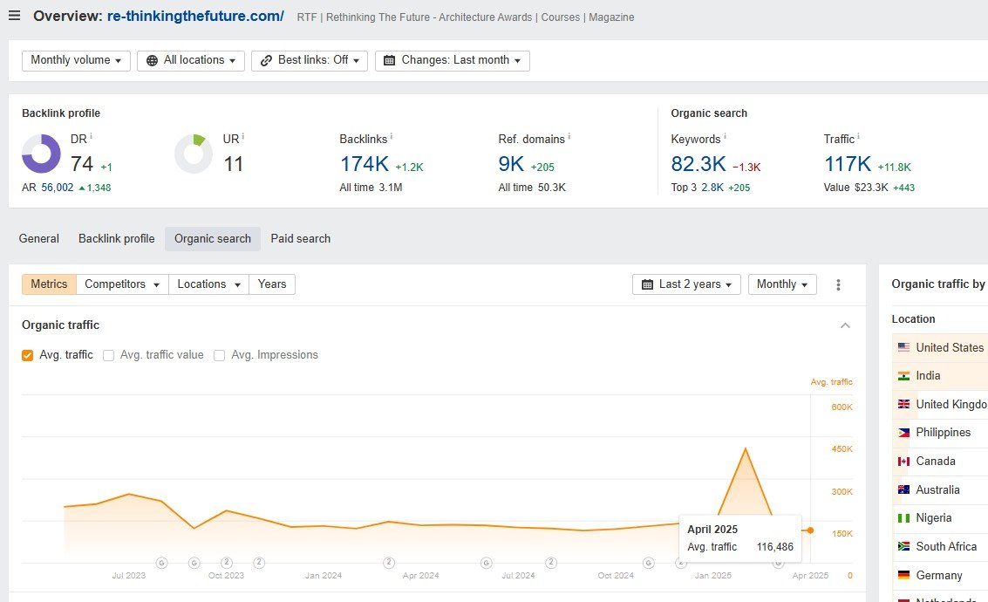Open the Competitors dropdown
This screenshot has width=988, height=602.
(122, 284)
